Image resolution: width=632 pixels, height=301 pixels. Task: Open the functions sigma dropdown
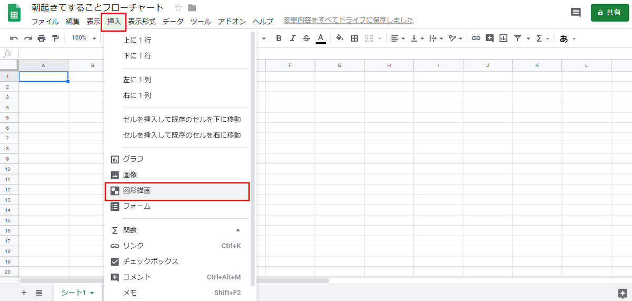click(x=542, y=38)
